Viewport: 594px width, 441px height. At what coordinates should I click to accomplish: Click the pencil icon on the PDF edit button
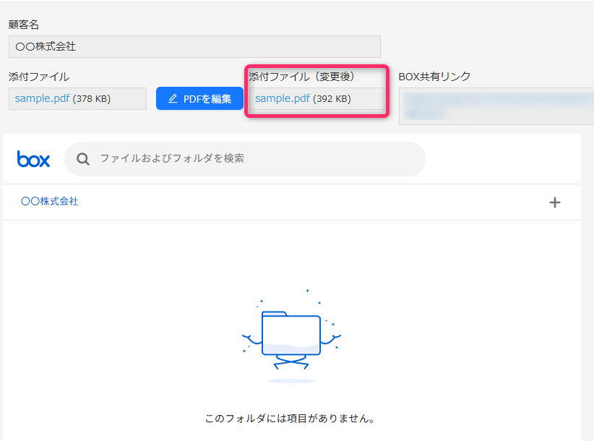click(x=173, y=99)
